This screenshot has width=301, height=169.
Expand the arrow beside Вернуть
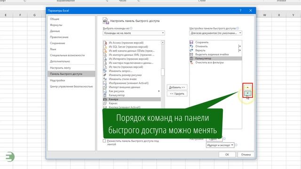point(240,50)
